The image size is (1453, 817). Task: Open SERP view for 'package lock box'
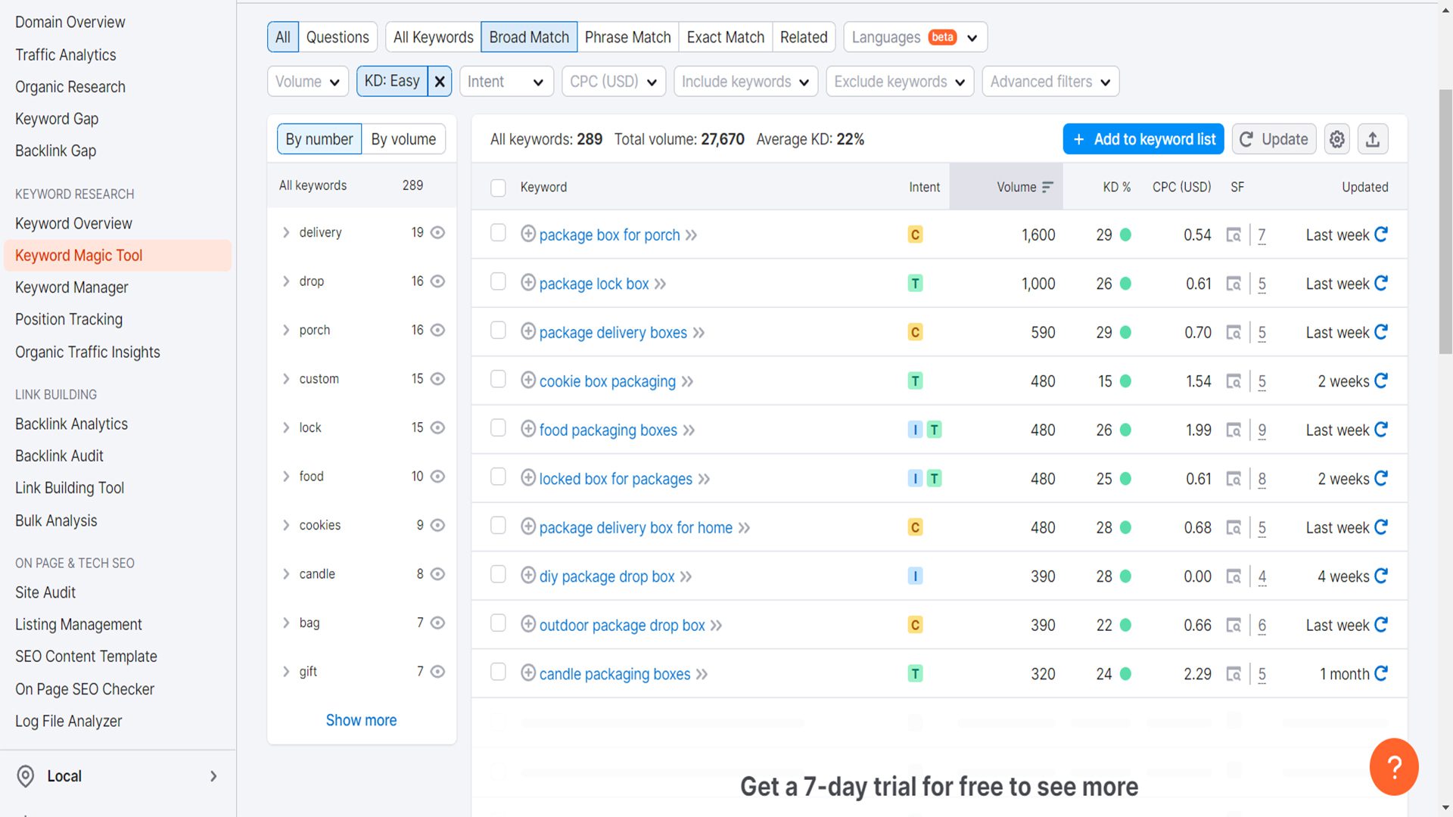point(1234,284)
